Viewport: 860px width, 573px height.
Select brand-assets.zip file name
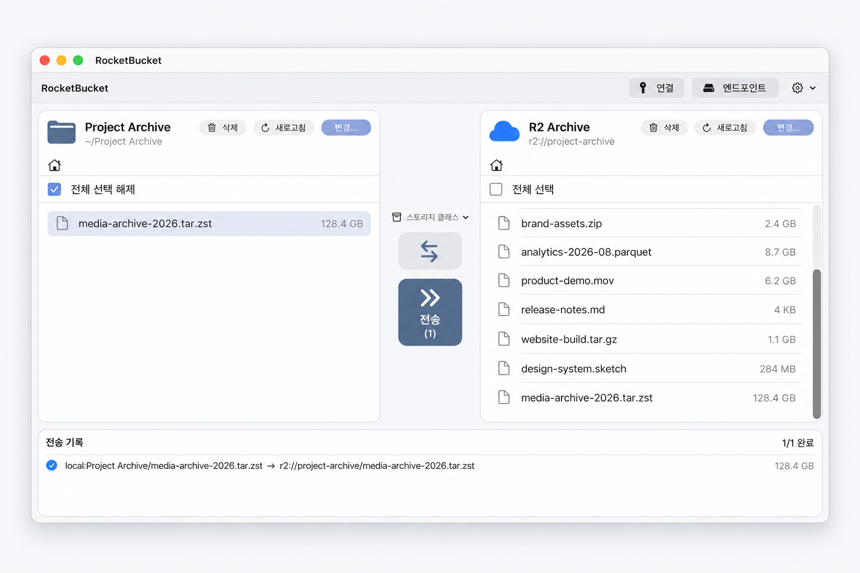tap(562, 224)
